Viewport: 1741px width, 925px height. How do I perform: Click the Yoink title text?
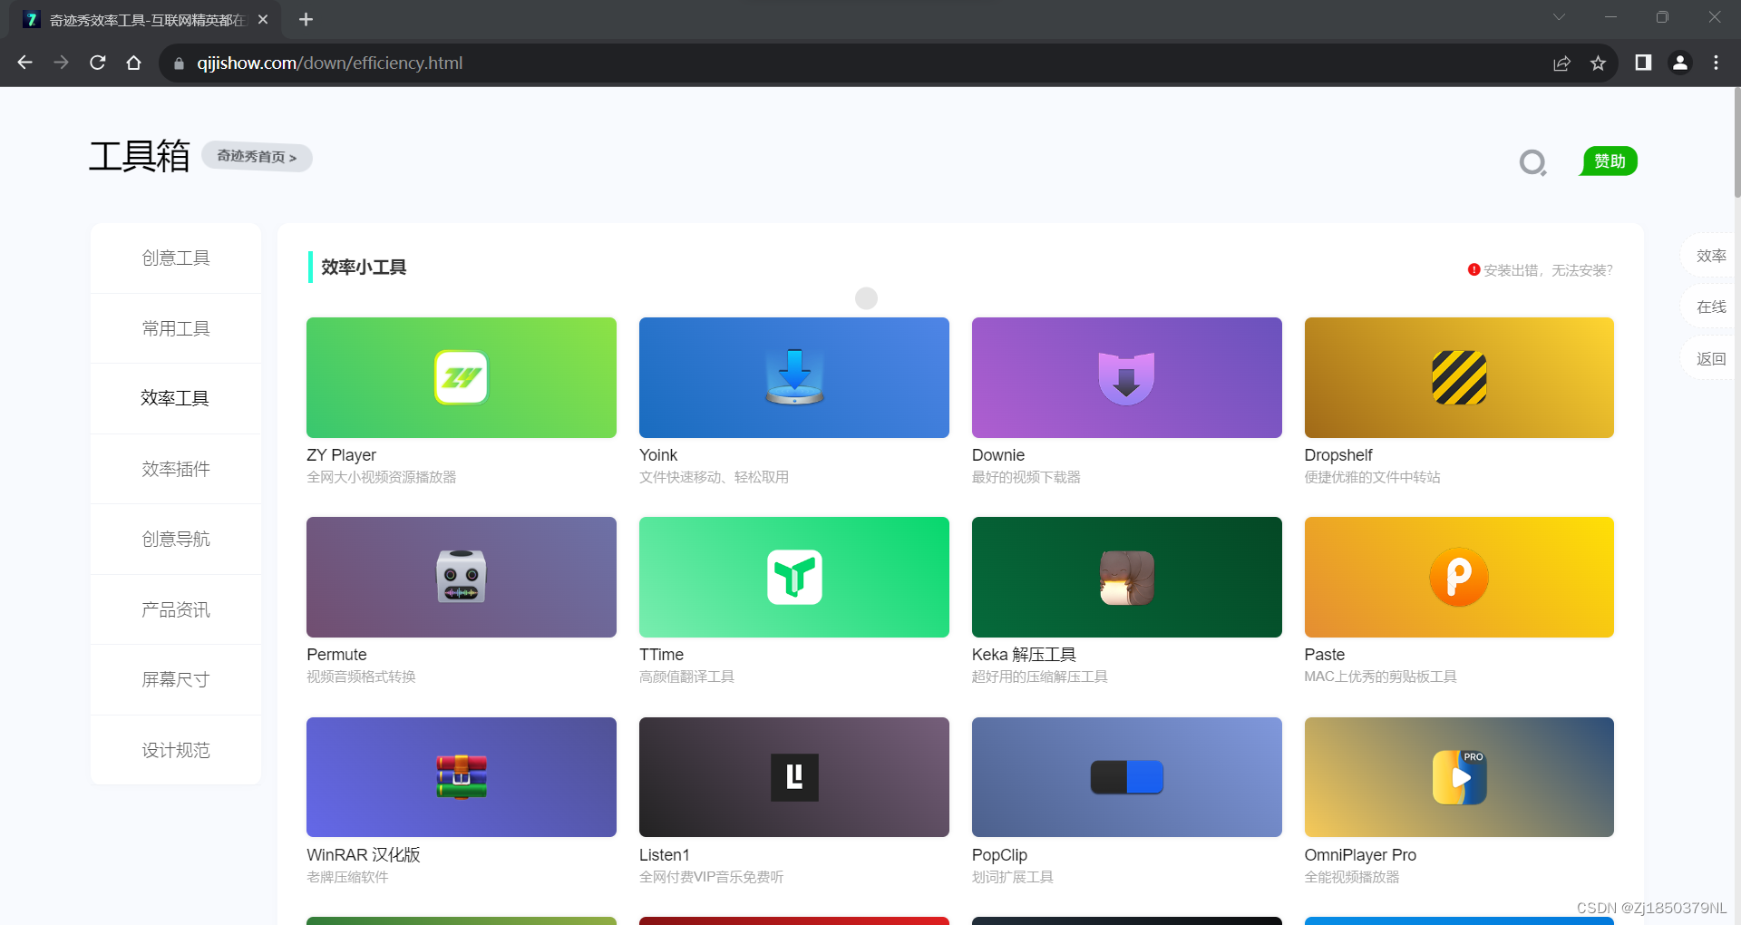[x=658, y=455]
